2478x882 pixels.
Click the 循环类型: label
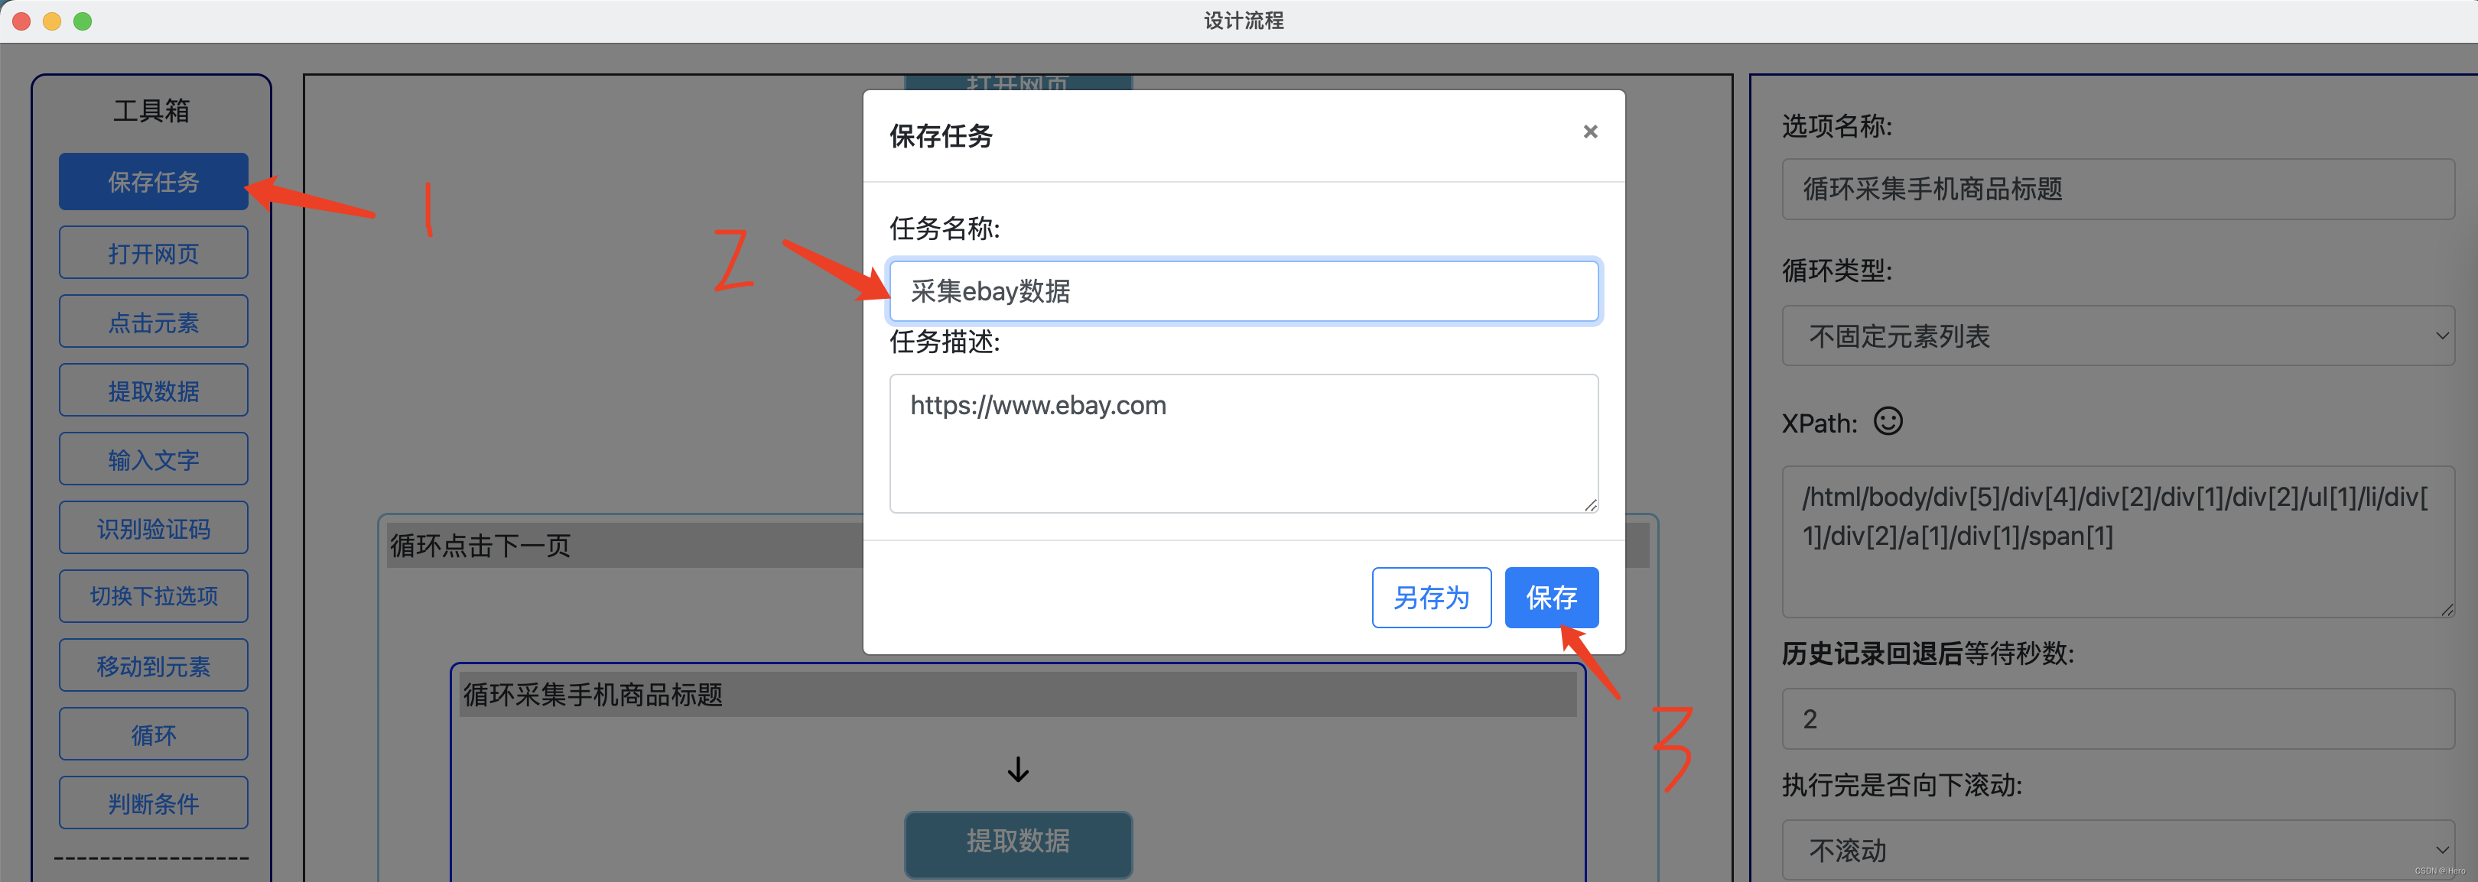(1836, 271)
